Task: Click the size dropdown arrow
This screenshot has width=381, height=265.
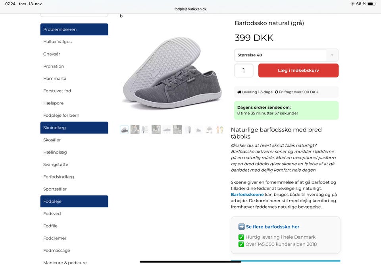Action: tap(332, 55)
